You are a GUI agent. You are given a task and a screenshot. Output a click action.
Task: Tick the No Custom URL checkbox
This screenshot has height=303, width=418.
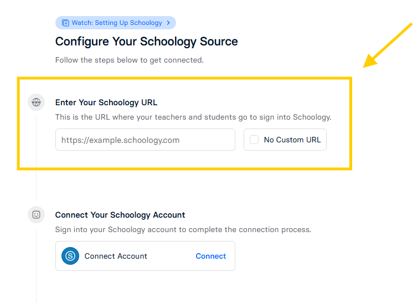(254, 140)
